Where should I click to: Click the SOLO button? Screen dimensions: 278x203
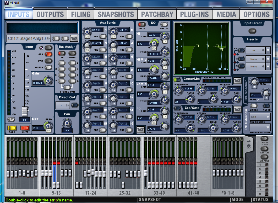tap(12, 128)
